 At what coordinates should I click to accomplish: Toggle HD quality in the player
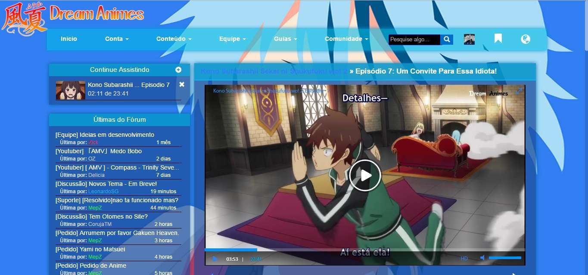click(464, 259)
